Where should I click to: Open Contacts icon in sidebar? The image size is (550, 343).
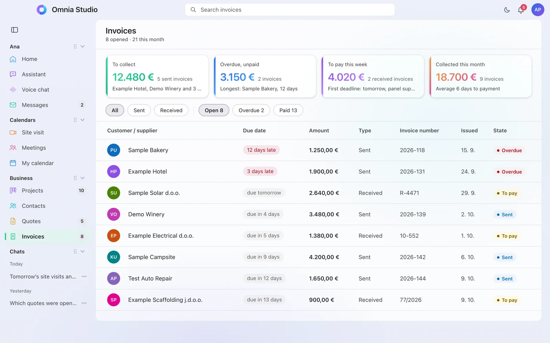coord(13,206)
